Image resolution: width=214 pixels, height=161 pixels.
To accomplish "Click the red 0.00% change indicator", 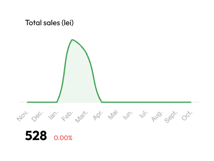I will 63,138.
